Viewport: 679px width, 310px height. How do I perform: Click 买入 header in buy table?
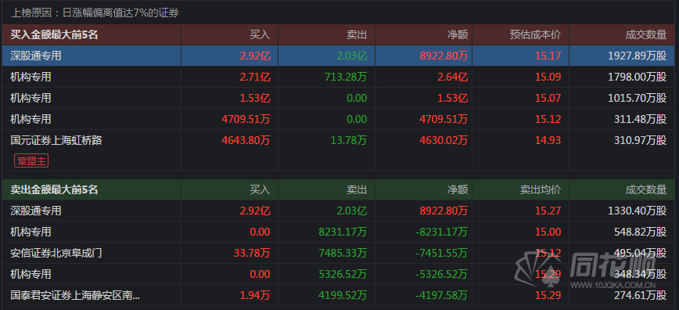[x=260, y=34]
